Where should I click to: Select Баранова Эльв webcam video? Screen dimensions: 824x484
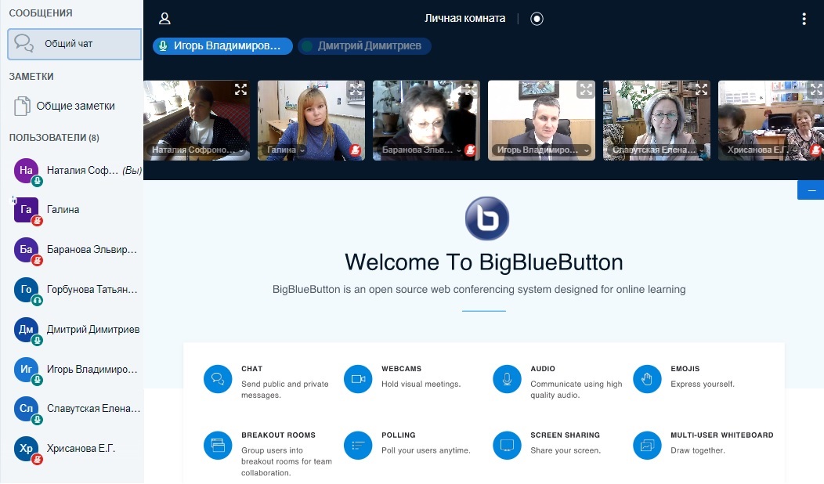[426, 121]
